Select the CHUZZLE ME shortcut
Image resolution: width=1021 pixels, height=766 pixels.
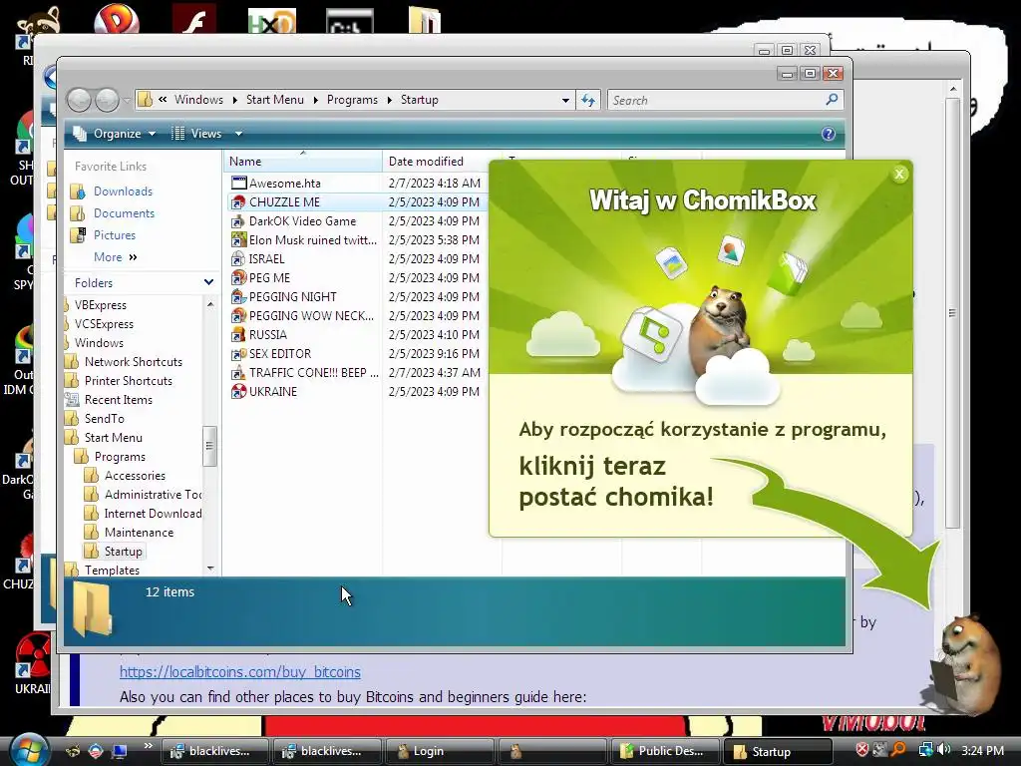tap(284, 201)
